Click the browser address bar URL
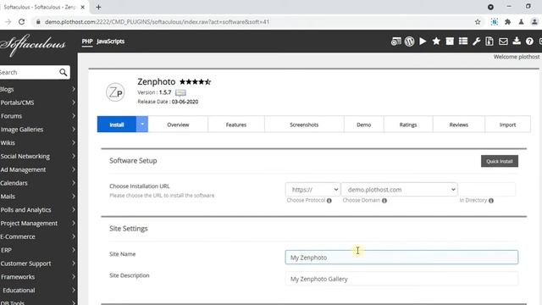 click(157, 22)
